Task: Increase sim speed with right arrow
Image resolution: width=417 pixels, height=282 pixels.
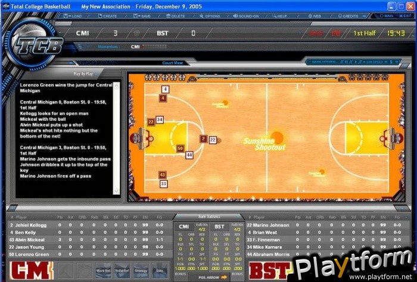Action: [x=396, y=62]
